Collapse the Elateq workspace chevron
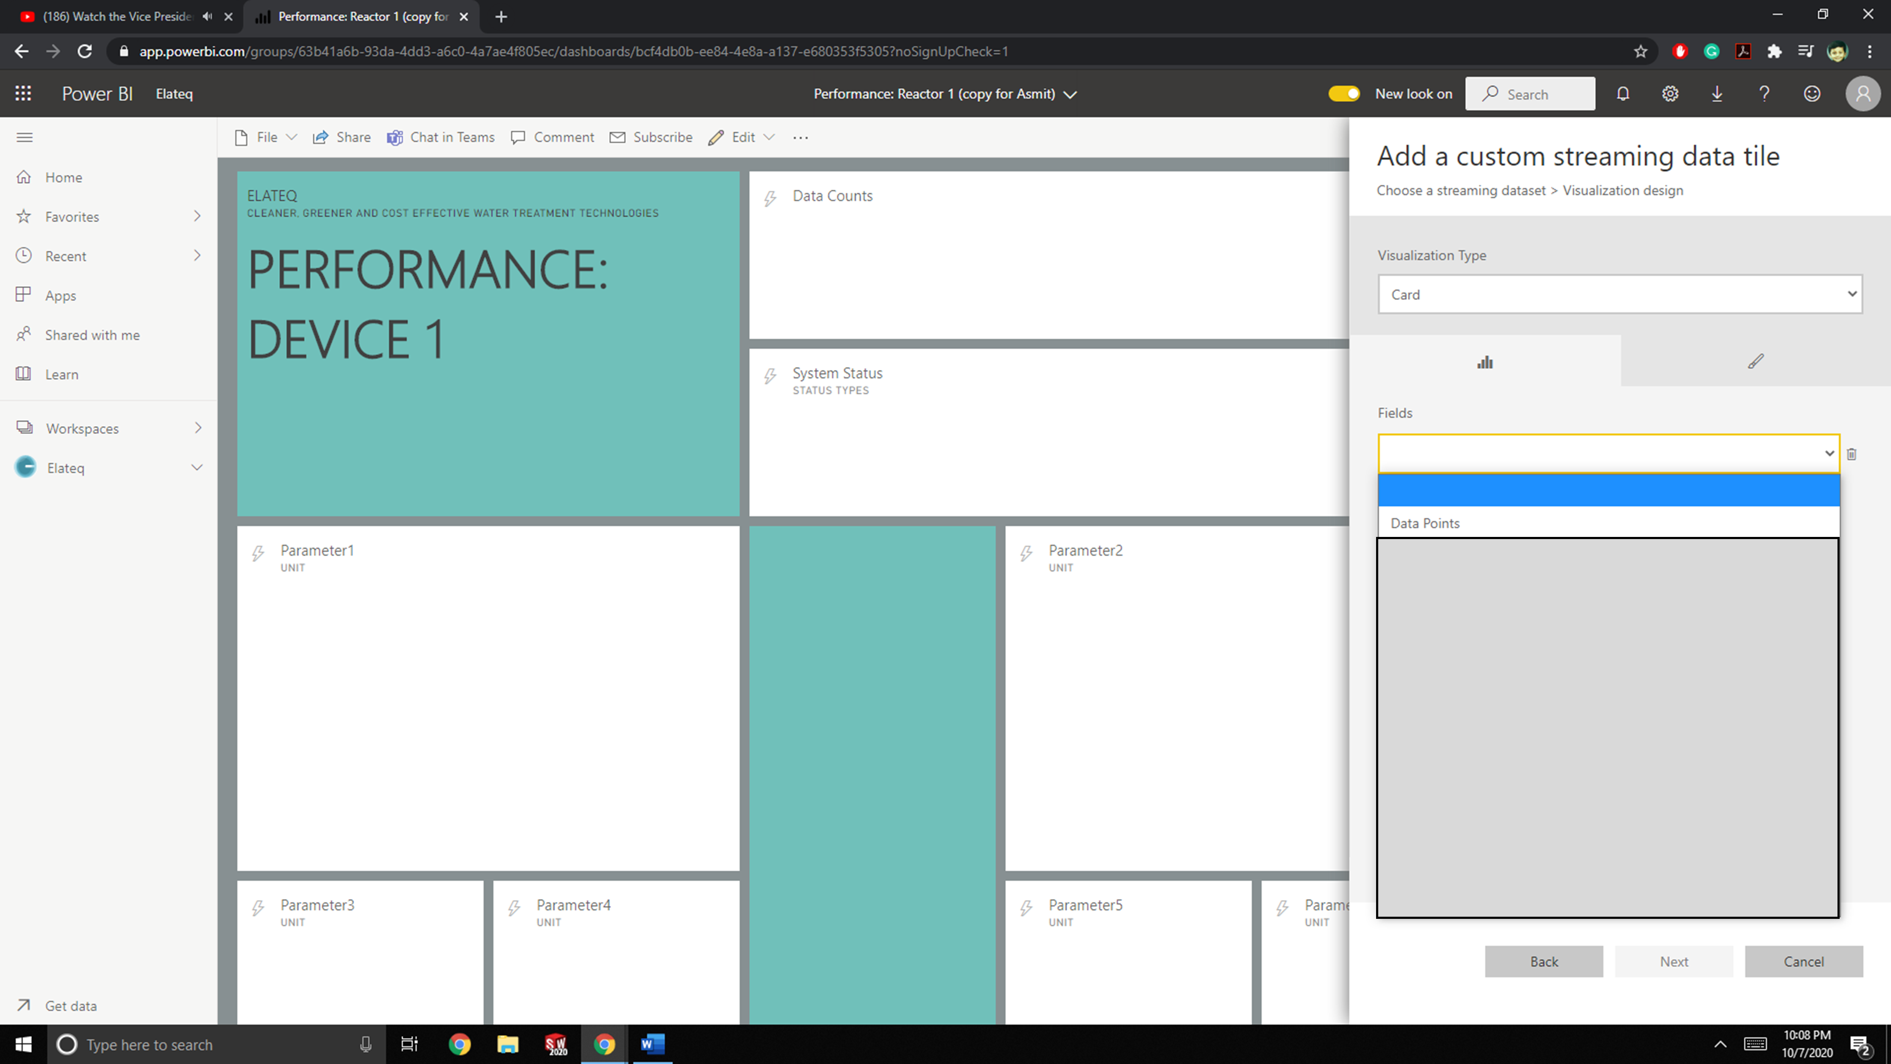1891x1064 pixels. tap(197, 468)
